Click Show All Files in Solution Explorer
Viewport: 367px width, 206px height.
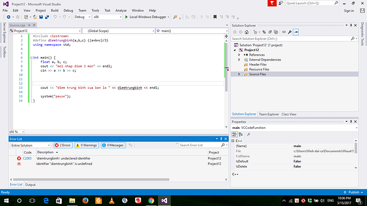click(x=276, y=32)
